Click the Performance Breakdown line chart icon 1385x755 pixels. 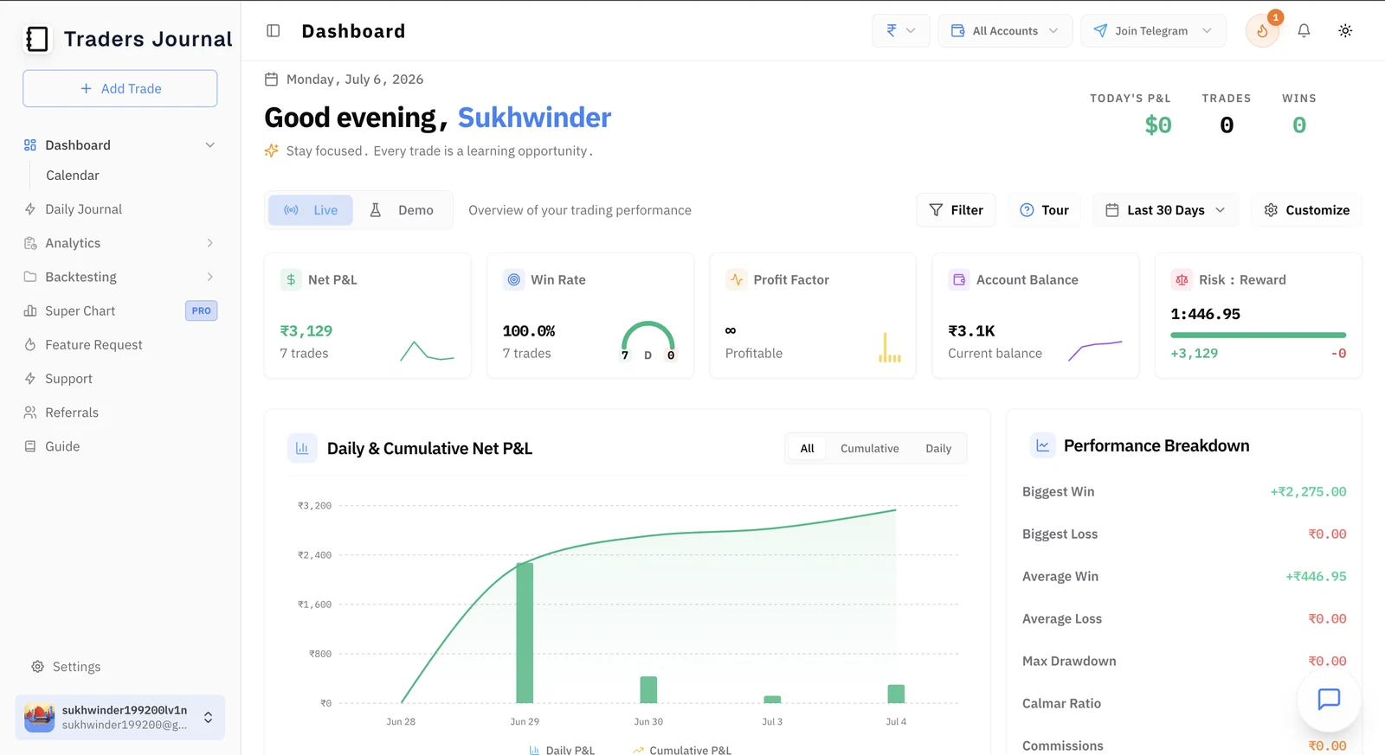(x=1043, y=445)
